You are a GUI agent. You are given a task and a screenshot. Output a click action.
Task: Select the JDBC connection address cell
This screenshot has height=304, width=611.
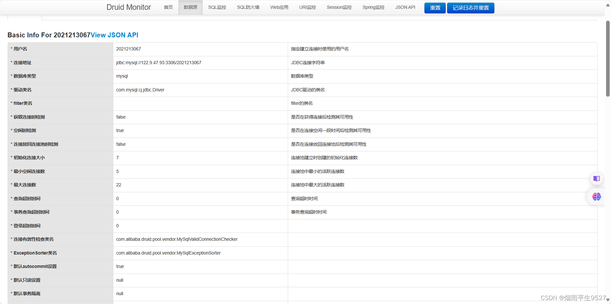pos(159,63)
